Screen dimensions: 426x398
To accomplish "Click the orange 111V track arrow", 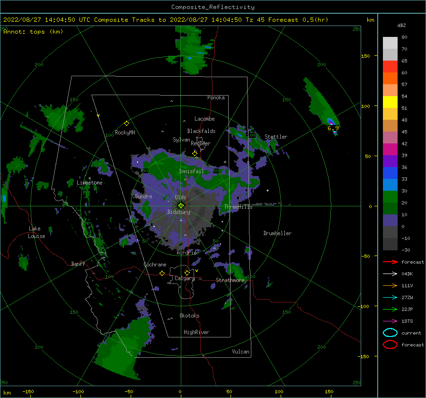I will point(390,285).
